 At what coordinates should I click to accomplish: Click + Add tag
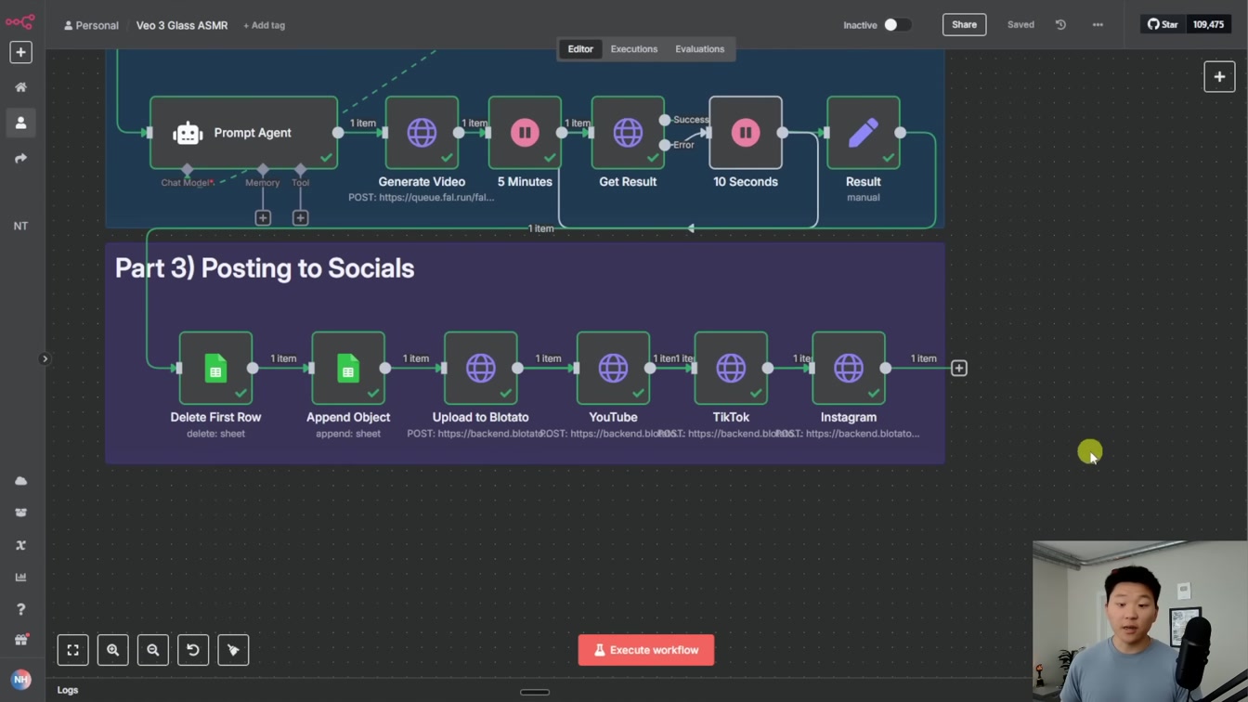265,25
